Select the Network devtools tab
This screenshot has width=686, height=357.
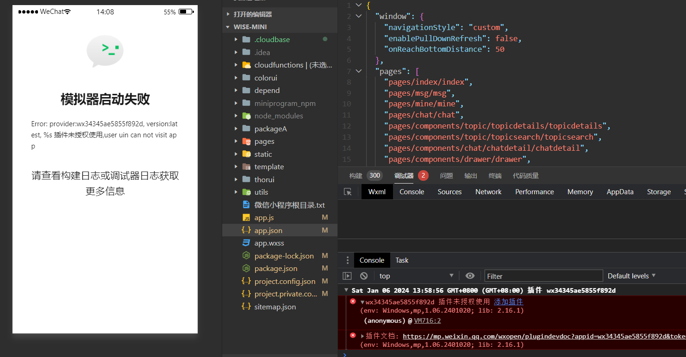coord(488,192)
